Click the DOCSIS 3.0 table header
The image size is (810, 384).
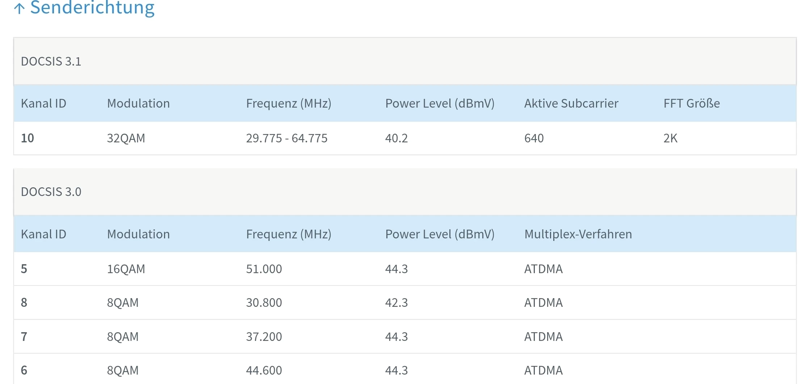coord(51,192)
